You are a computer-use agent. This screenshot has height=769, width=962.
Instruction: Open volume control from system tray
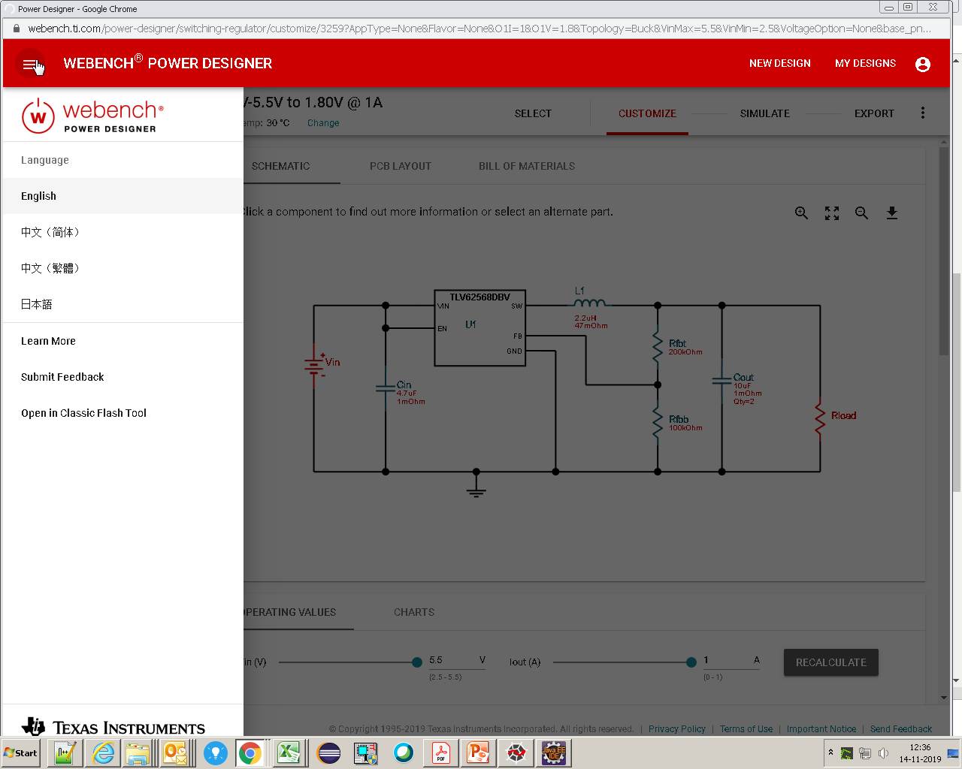click(x=885, y=752)
